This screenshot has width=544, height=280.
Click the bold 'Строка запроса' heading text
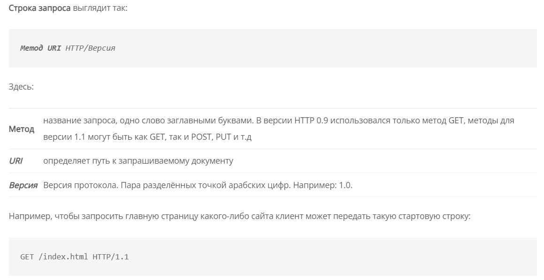39,8
